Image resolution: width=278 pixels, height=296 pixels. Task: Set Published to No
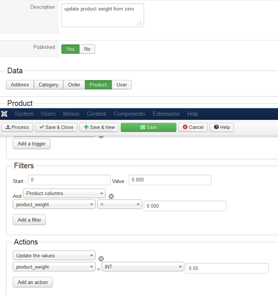click(x=87, y=49)
